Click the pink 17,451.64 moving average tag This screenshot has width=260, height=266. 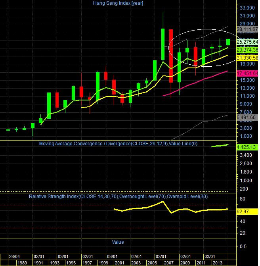pos(247,73)
